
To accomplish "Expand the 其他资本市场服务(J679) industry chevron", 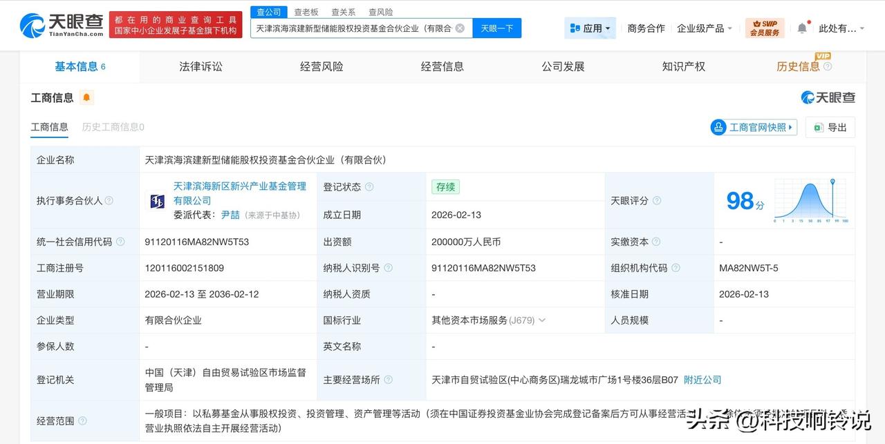I will click(x=543, y=320).
